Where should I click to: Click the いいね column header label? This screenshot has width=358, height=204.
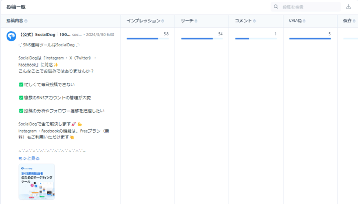(296, 21)
